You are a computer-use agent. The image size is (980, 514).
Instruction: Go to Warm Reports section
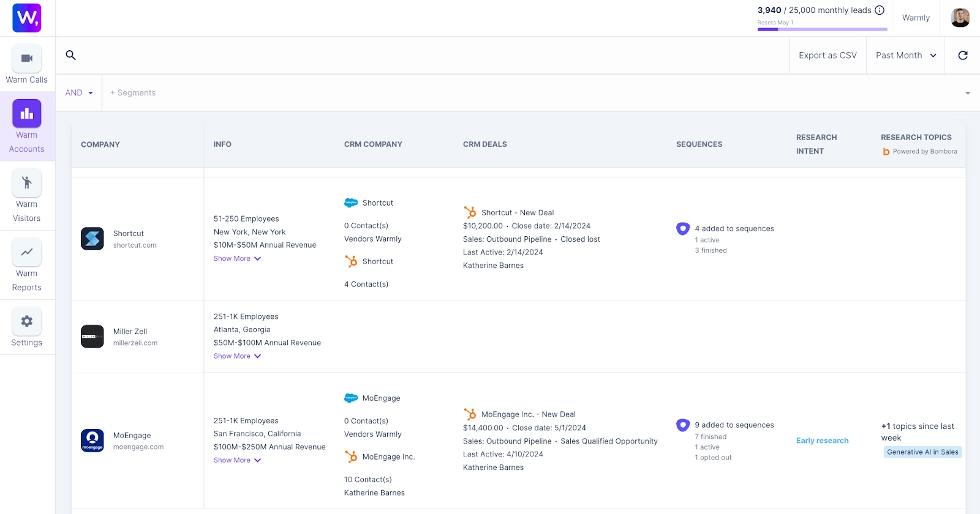(27, 265)
